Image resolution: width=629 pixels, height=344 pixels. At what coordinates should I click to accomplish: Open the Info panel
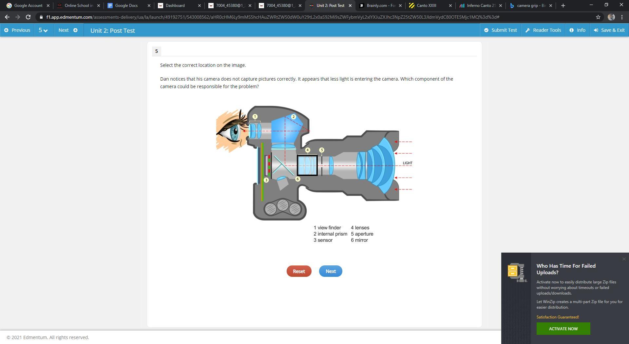[x=578, y=30]
